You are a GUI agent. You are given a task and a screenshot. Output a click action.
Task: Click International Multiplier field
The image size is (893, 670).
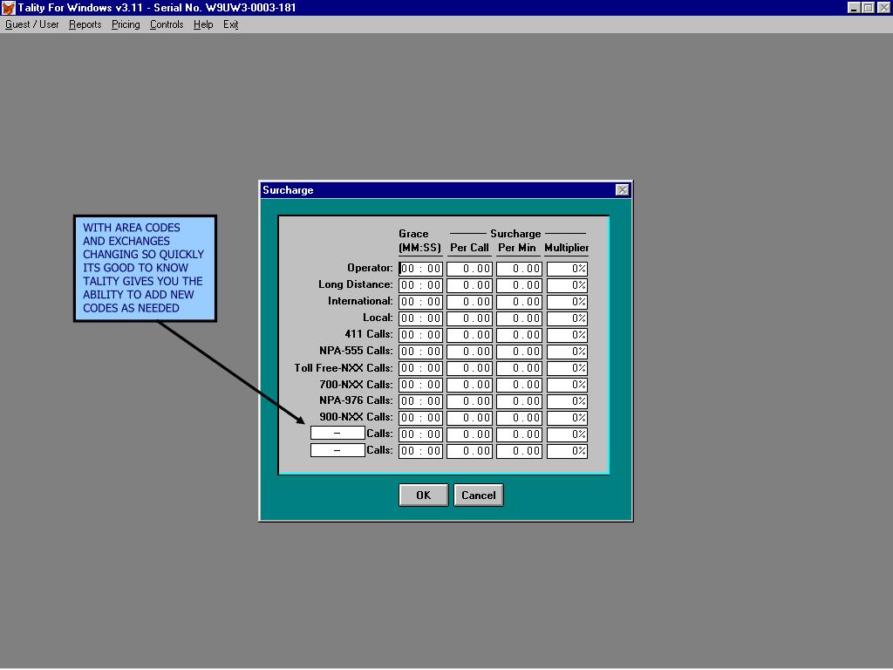coord(567,301)
